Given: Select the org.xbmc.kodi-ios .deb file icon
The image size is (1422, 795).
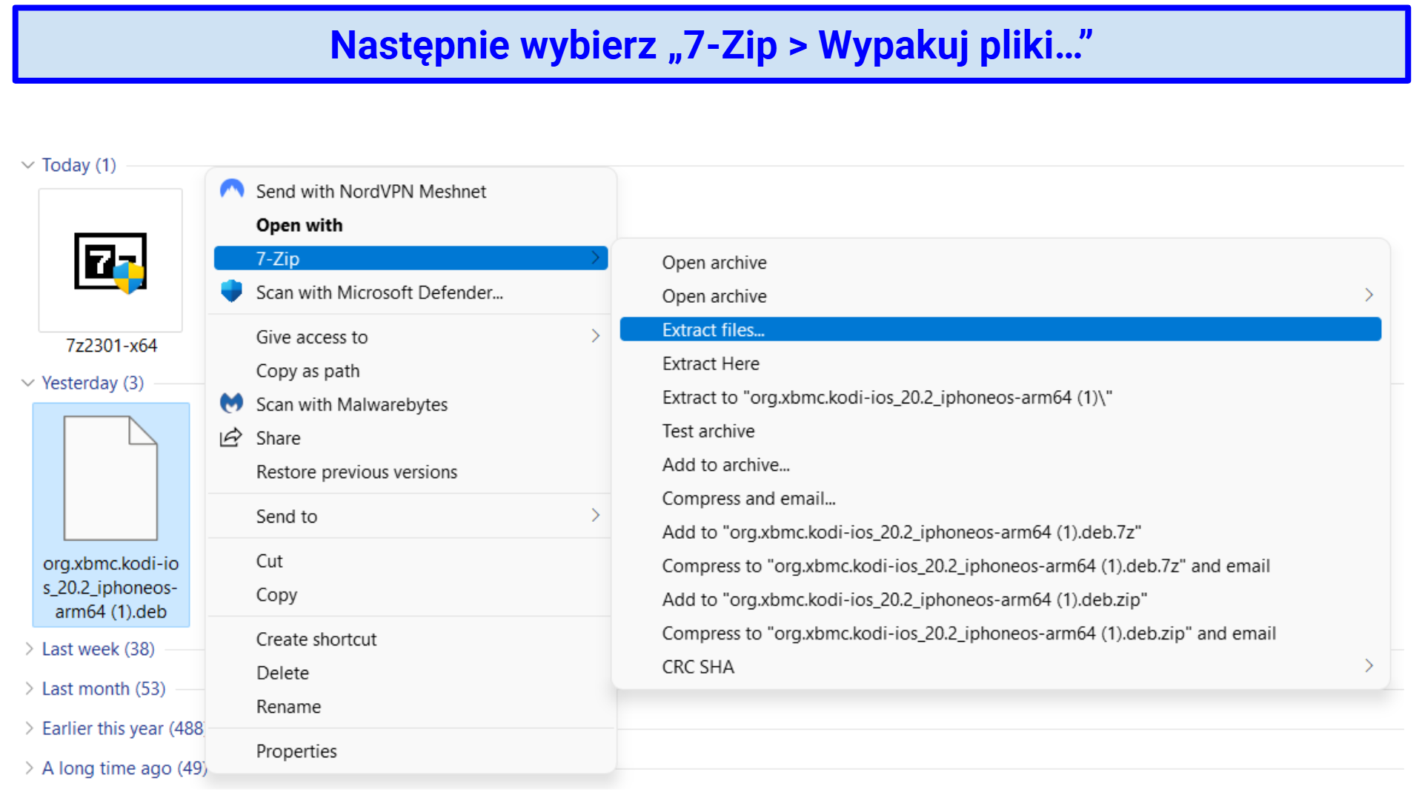Looking at the screenshot, I should click(x=110, y=477).
